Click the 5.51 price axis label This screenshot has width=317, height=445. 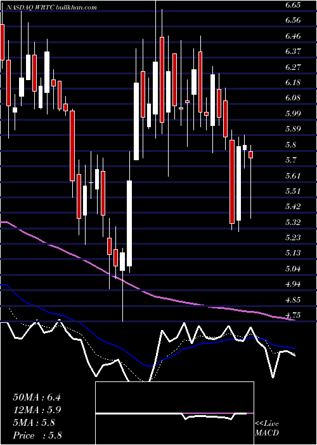(x=293, y=191)
